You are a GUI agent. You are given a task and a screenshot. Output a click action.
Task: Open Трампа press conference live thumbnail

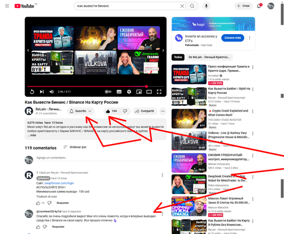(189, 75)
